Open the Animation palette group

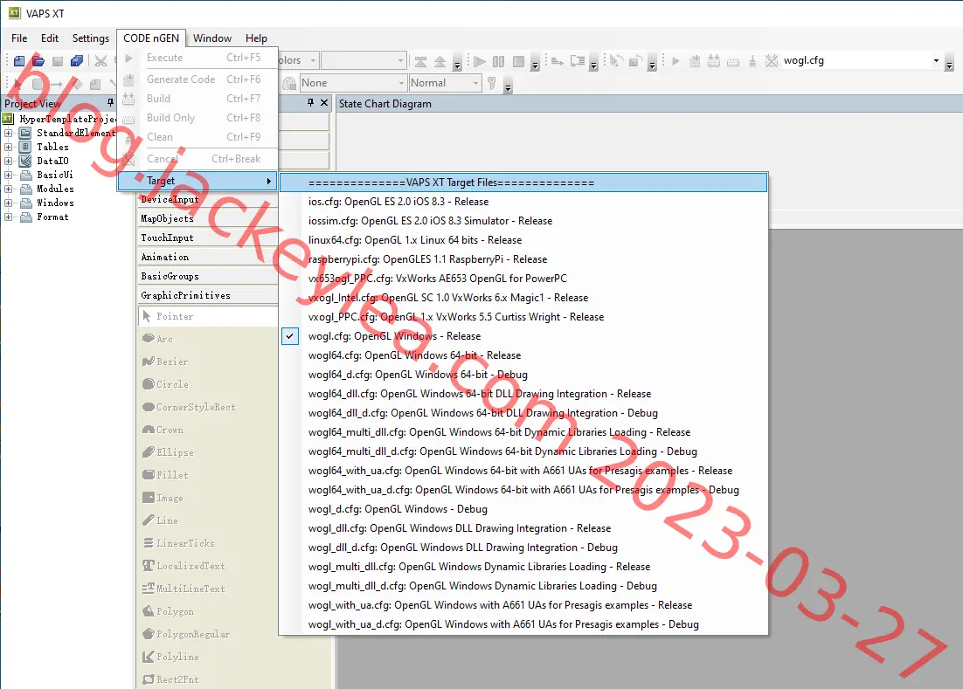point(208,257)
